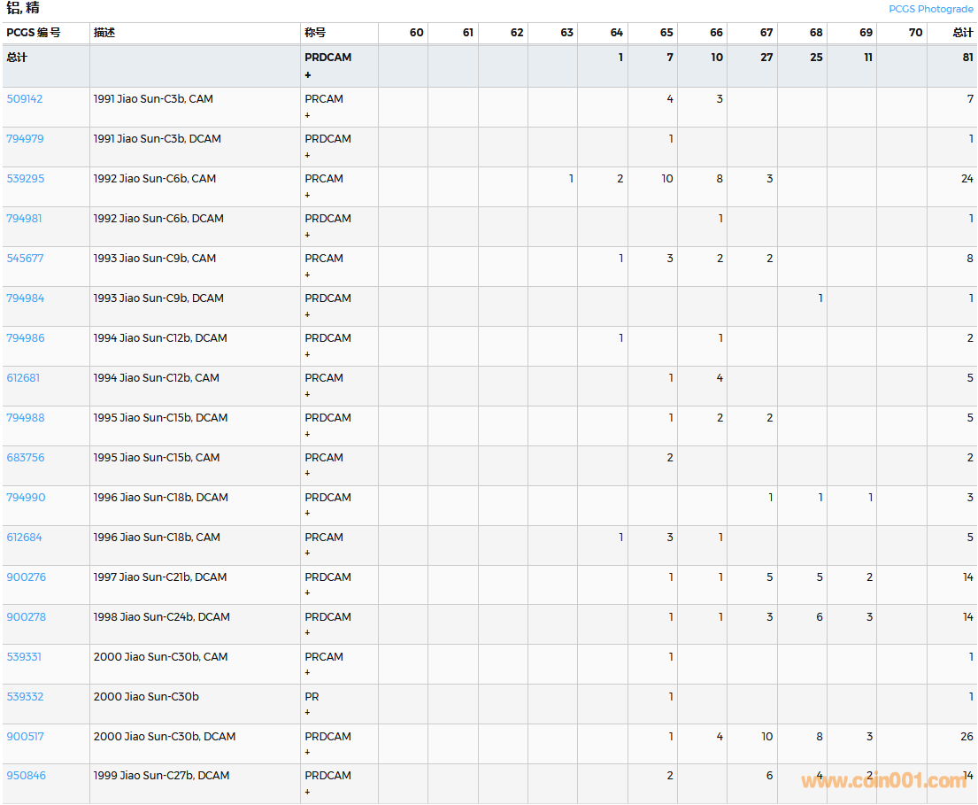Select PCGS number 539332
Image resolution: width=978 pixels, height=805 pixels.
click(x=25, y=697)
